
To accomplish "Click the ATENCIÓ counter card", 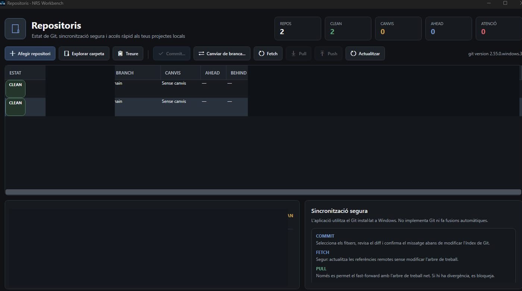I will tap(499, 28).
